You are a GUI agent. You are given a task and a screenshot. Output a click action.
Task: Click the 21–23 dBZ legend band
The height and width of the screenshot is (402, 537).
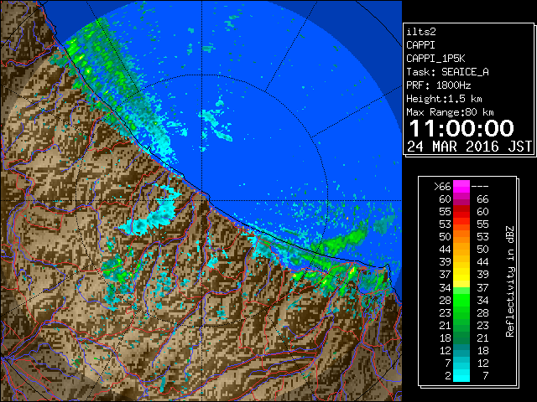pyautogui.click(x=461, y=325)
